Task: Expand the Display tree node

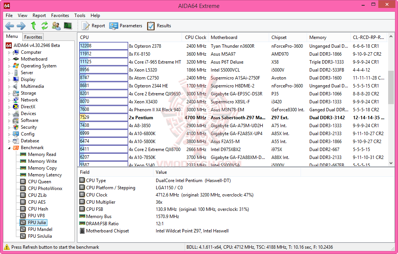Action: pyautogui.click(x=9, y=80)
